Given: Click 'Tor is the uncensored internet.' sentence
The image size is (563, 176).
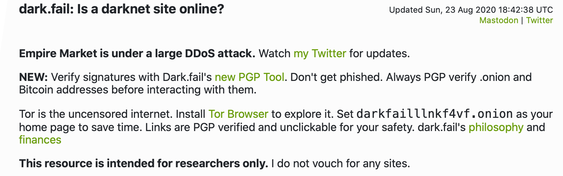Looking at the screenshot, I should click(x=96, y=114).
